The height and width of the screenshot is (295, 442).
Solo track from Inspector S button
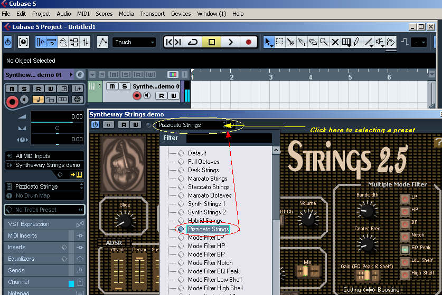click(x=24, y=89)
